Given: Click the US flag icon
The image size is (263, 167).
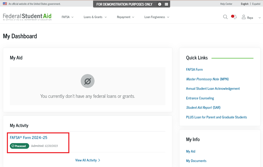Looking at the screenshot, I should pyautogui.click(x=5, y=4).
